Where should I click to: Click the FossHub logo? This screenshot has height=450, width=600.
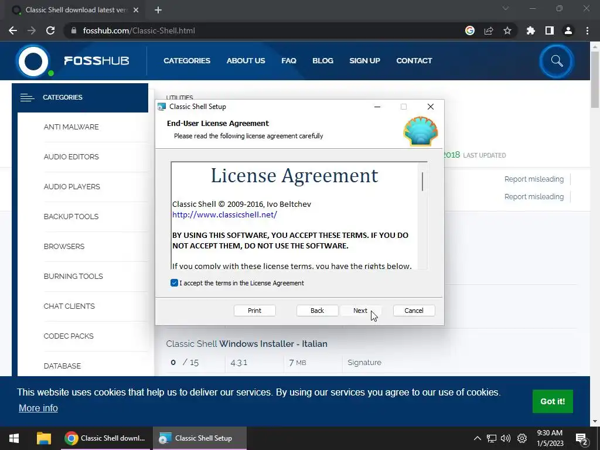73,61
